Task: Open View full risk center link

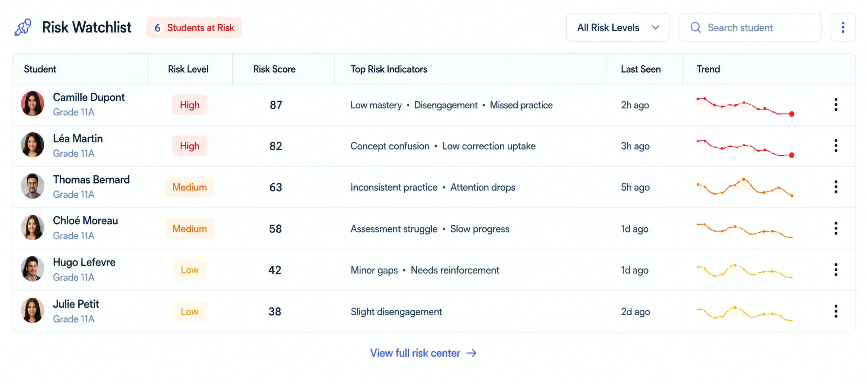Action: pyautogui.click(x=423, y=353)
